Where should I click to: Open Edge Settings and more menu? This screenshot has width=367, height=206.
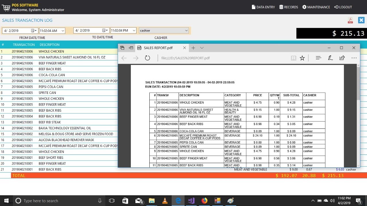354,58
